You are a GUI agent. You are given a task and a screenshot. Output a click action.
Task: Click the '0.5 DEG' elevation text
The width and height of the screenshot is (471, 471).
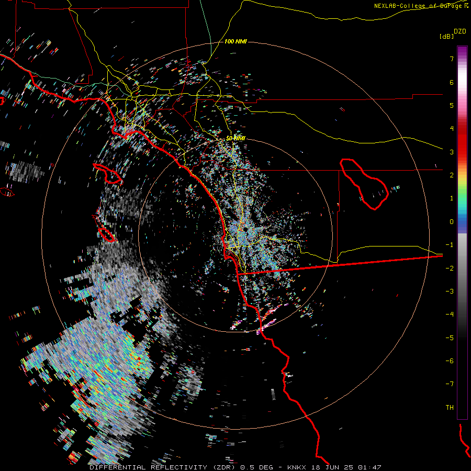pos(256,467)
